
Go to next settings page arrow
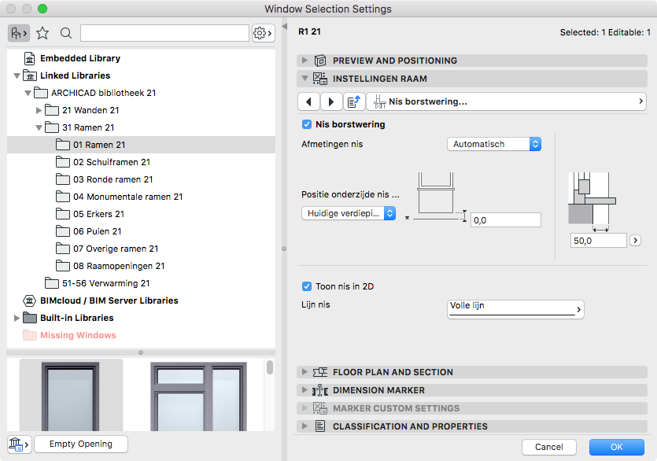pos(331,101)
